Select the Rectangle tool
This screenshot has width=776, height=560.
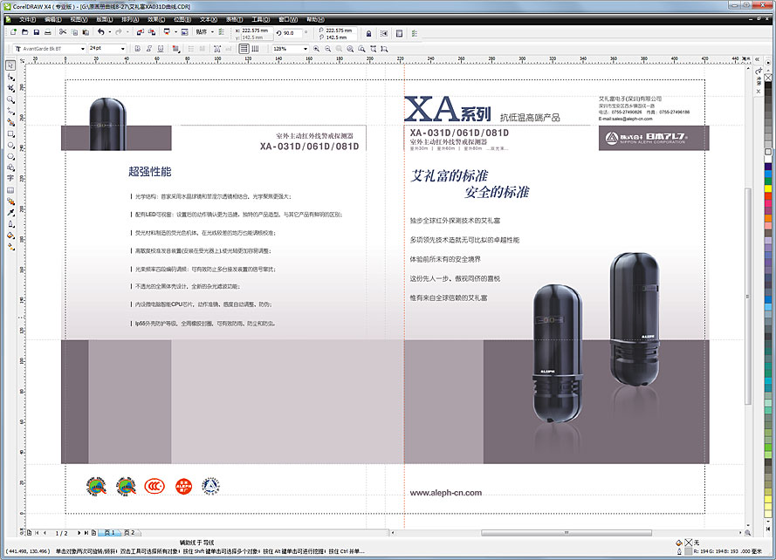pos(9,137)
